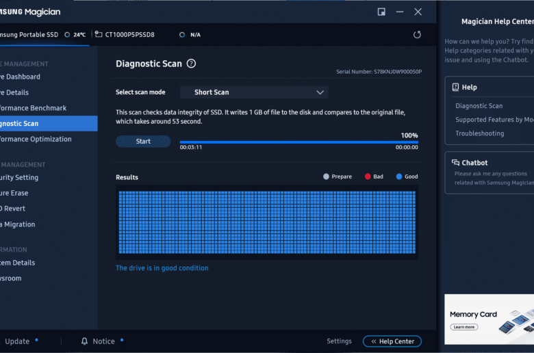Click the refresh drives icon
This screenshot has width=534, height=353.
pos(417,35)
